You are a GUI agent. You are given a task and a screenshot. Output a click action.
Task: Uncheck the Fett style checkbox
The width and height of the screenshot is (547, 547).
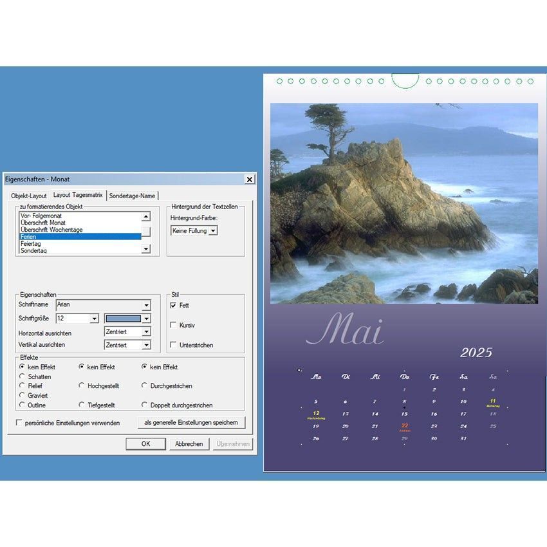(x=173, y=306)
